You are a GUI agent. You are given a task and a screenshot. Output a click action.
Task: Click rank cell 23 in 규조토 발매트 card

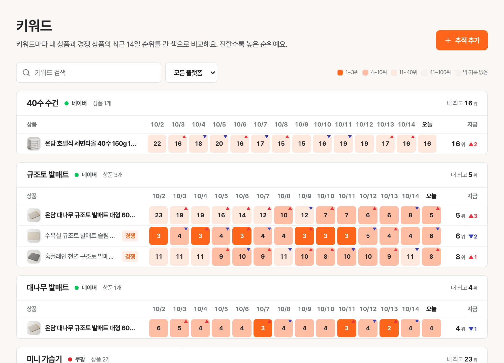click(159, 215)
